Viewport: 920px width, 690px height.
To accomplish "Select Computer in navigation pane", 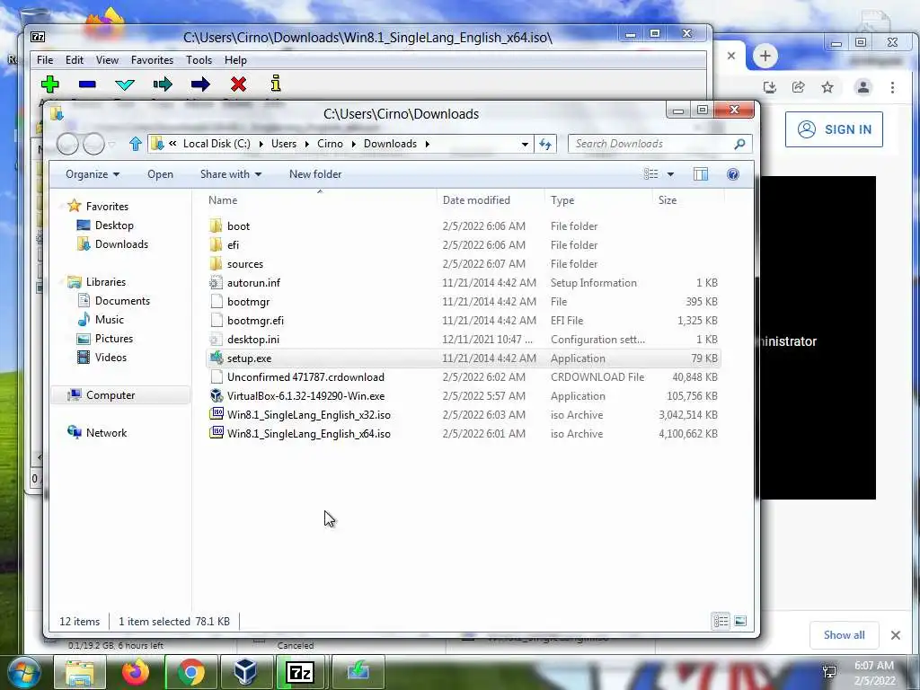I will point(119,395).
